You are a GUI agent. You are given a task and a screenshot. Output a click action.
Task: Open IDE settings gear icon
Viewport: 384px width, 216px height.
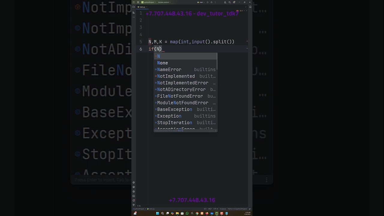[x=234, y=2]
